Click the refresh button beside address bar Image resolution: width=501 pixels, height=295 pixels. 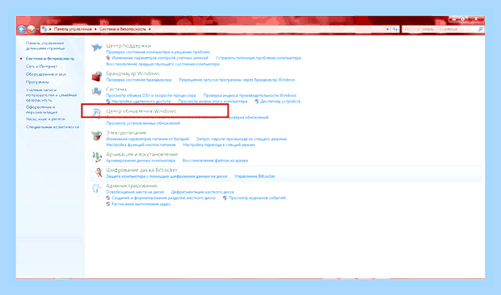(395, 29)
